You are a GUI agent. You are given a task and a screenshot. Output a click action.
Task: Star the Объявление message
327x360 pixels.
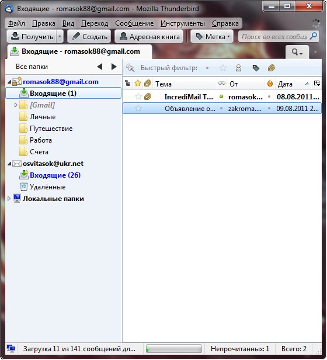click(x=138, y=108)
